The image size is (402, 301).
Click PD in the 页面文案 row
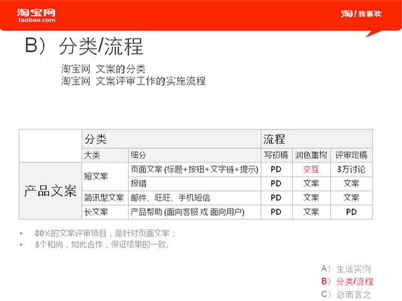pos(276,169)
